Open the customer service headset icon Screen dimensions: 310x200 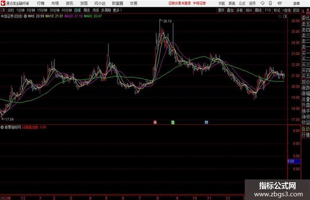[x=262, y=3]
